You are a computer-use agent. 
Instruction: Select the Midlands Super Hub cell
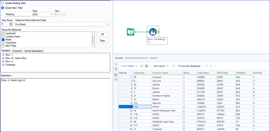coord(167,122)
